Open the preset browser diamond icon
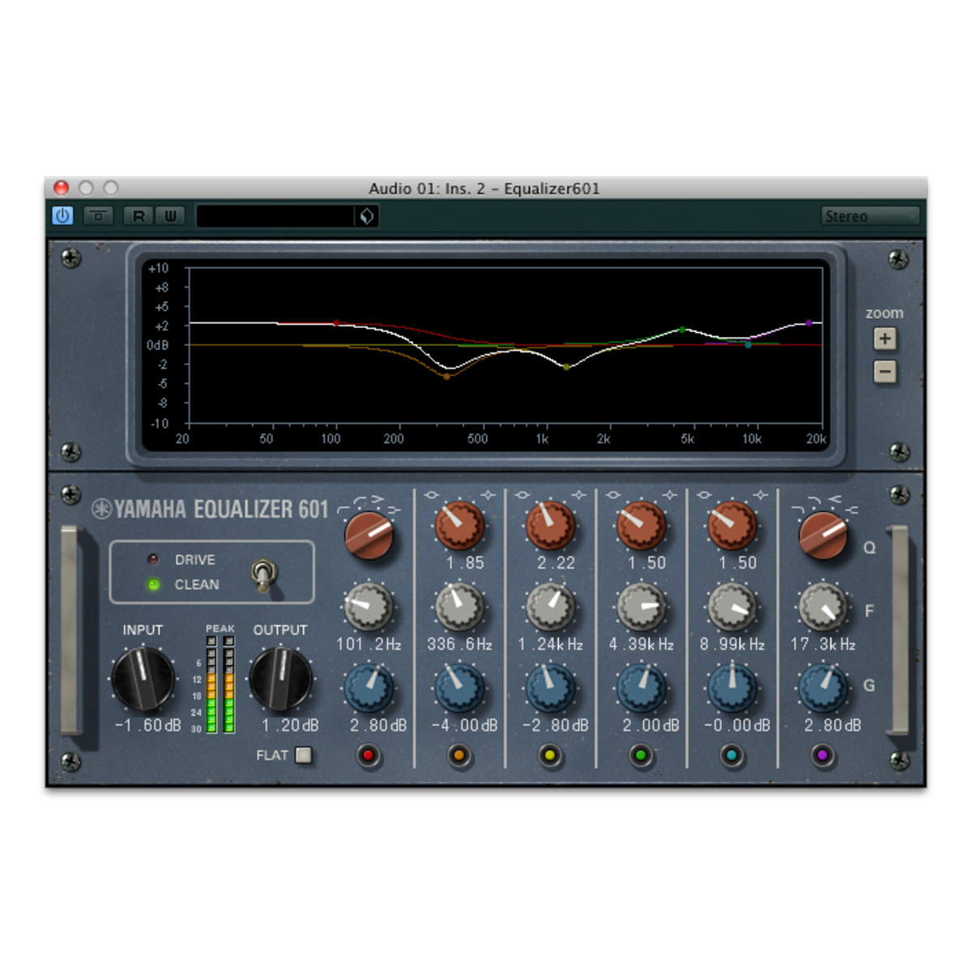 [367, 215]
